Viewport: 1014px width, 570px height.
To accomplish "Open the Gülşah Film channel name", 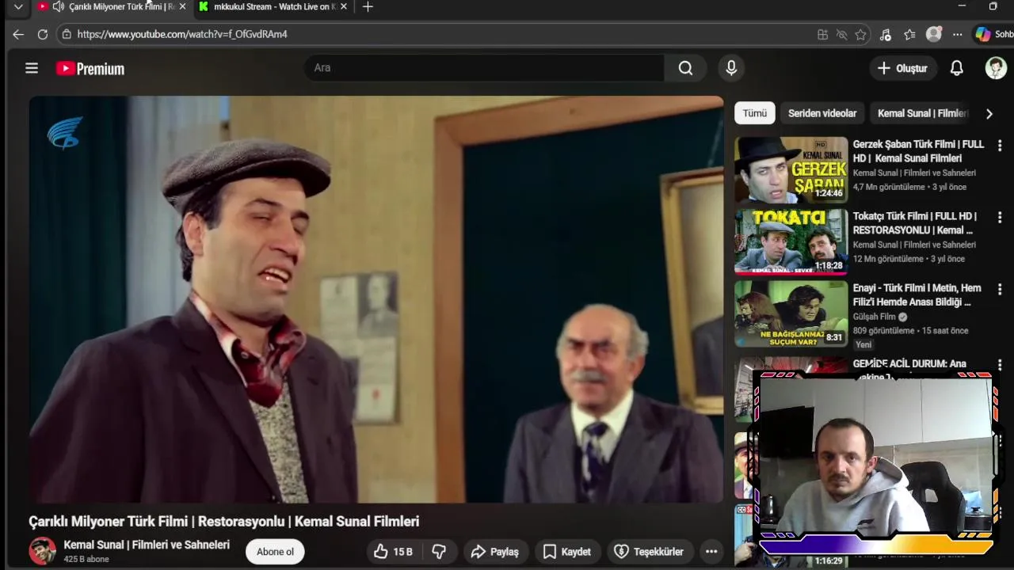I will pyautogui.click(x=874, y=317).
